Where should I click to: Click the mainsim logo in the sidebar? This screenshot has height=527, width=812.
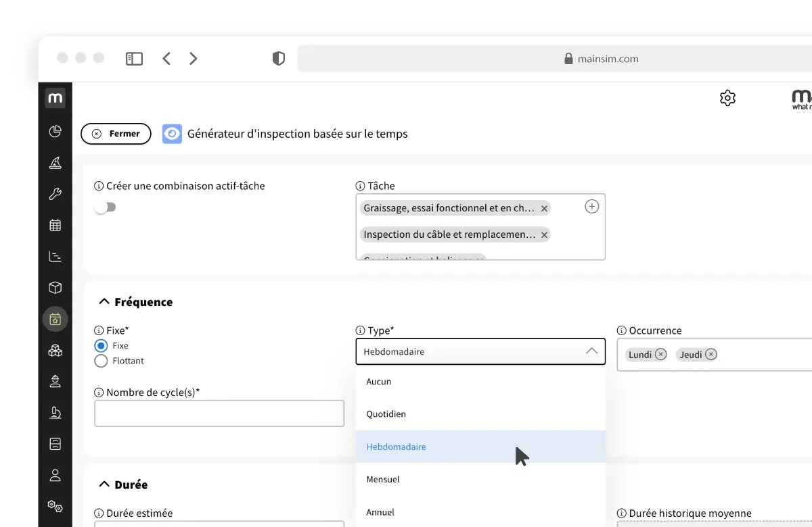55,98
